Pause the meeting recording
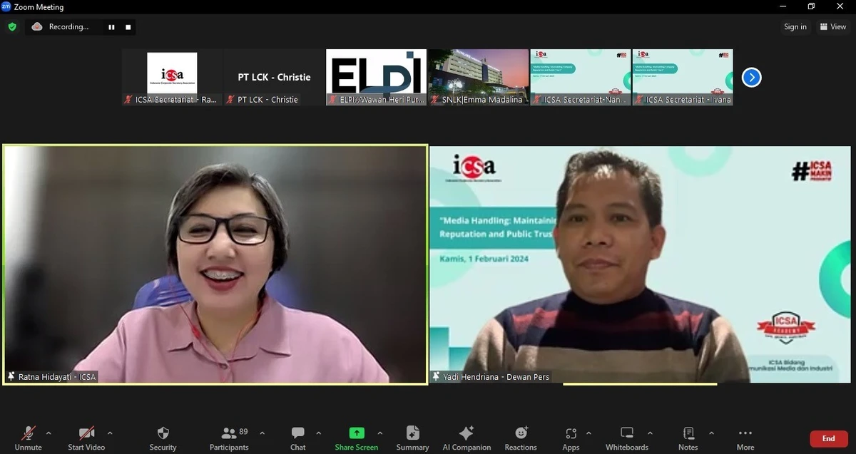The width and height of the screenshot is (856, 454). coord(111,26)
